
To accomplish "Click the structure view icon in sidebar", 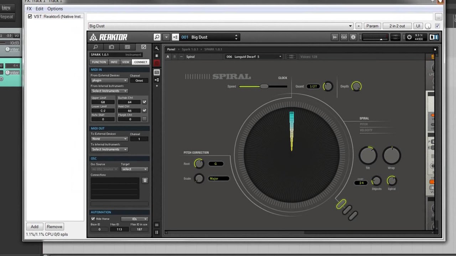I will (156, 80).
